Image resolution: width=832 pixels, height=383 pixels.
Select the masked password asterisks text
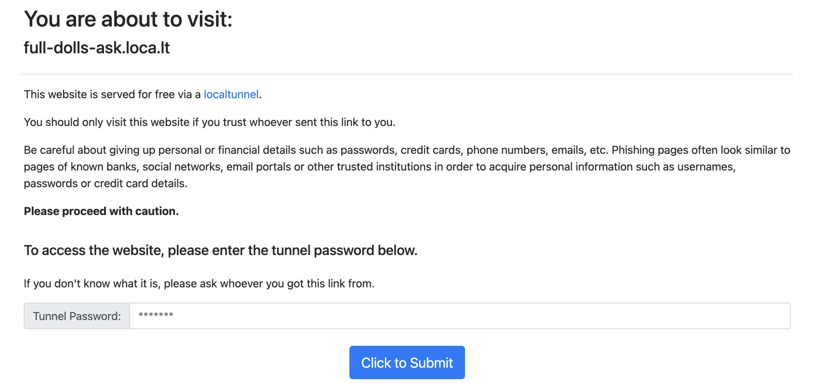point(156,316)
